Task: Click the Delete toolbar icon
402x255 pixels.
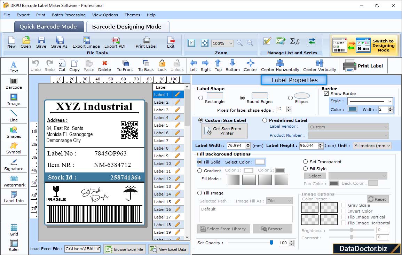Action: tap(105, 66)
